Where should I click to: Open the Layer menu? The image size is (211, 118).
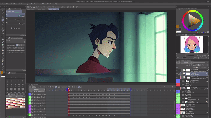click(x=27, y=4)
